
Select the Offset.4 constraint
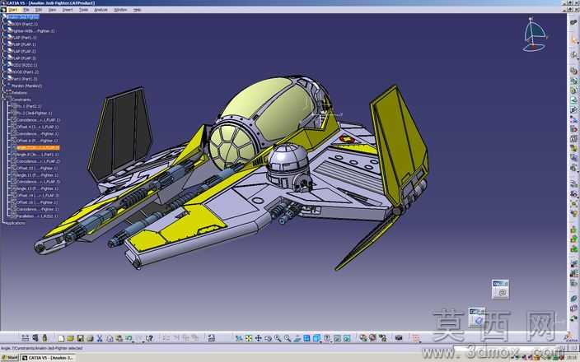37,127
